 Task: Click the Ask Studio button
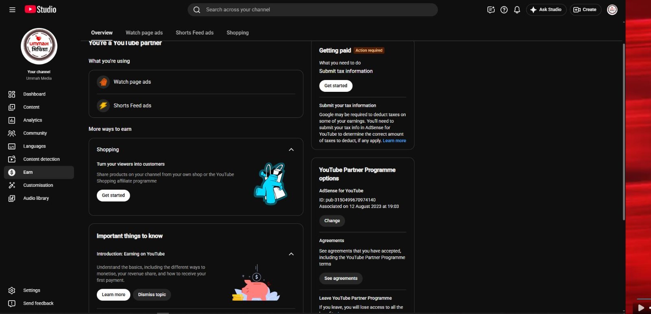(546, 10)
